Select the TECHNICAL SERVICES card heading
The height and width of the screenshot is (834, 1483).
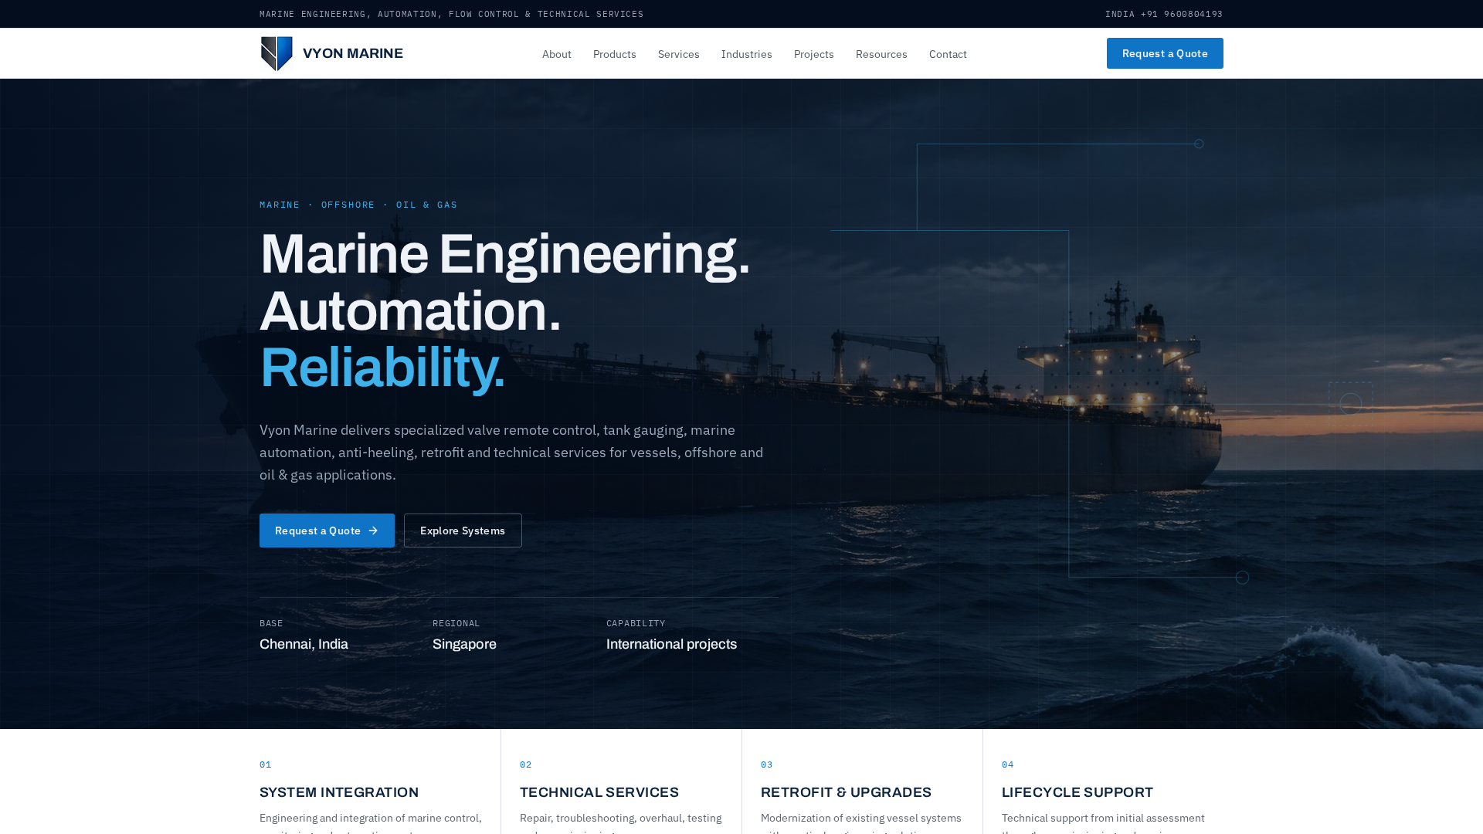(599, 792)
